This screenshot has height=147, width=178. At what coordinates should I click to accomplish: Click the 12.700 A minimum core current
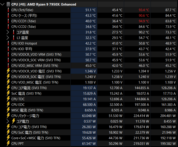(116, 88)
